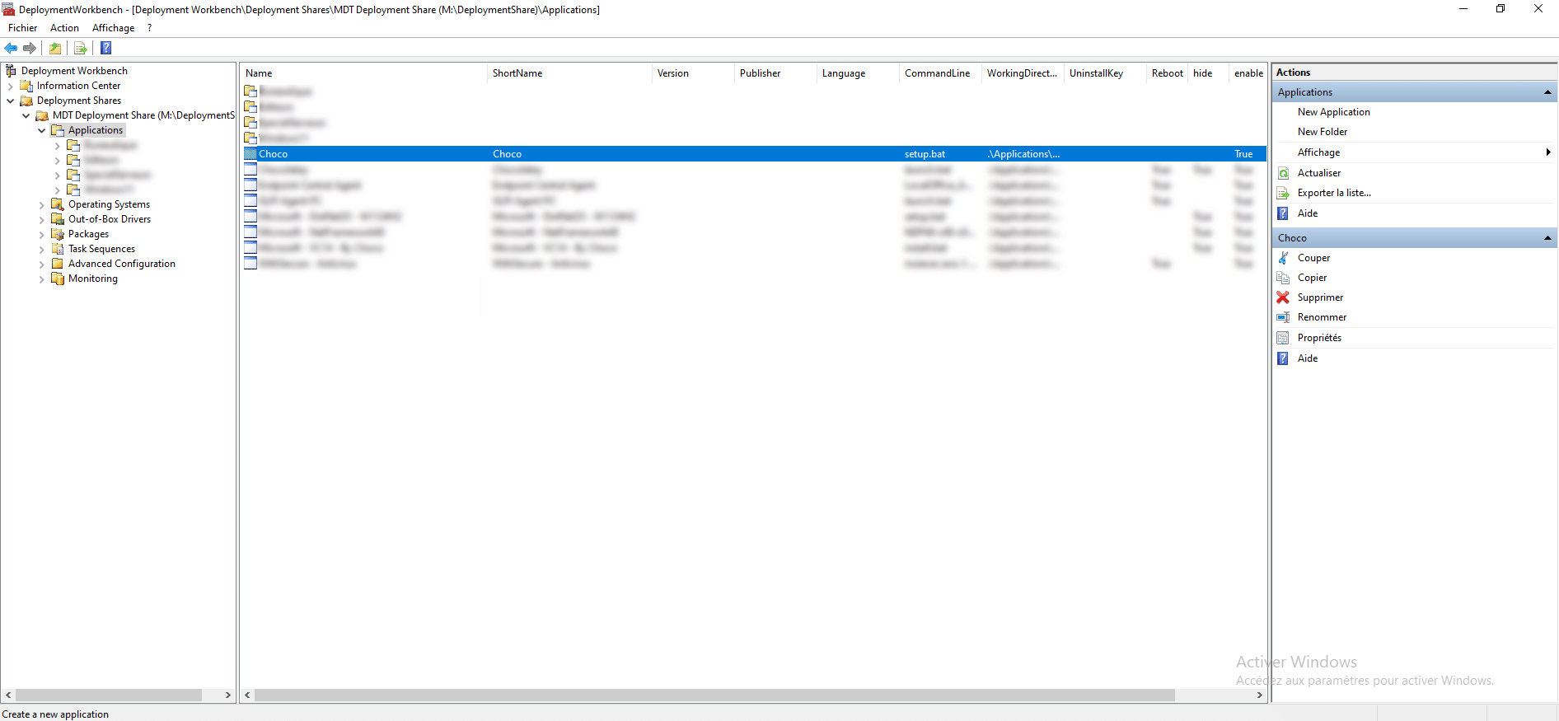Click the Couper scissors icon
Image resolution: width=1559 pixels, height=721 pixels.
1283,258
